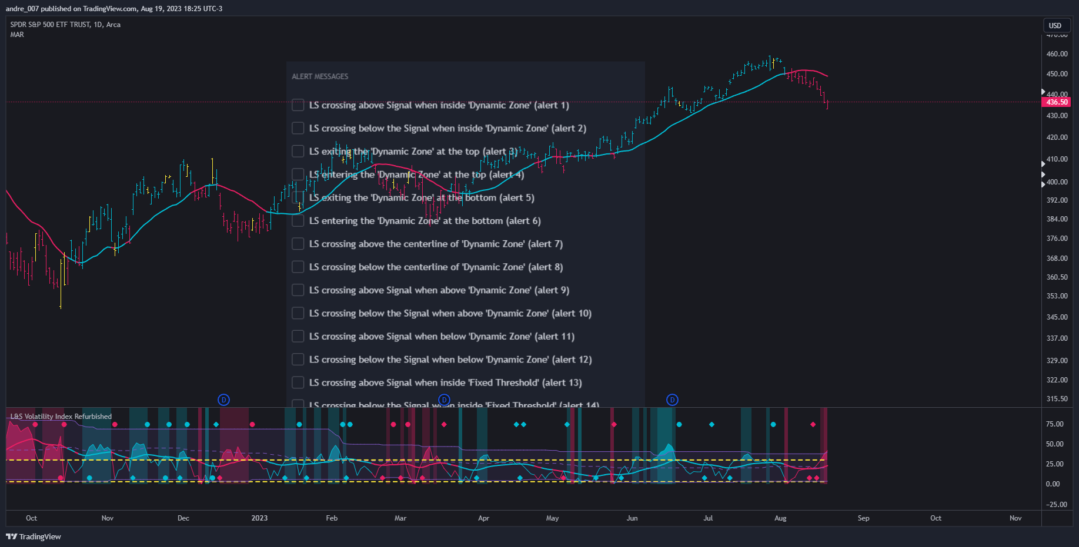Screen dimensions: 1079x547
Task: Tick alert 7 crossing above centerline checkbox
Action: [x=298, y=244]
